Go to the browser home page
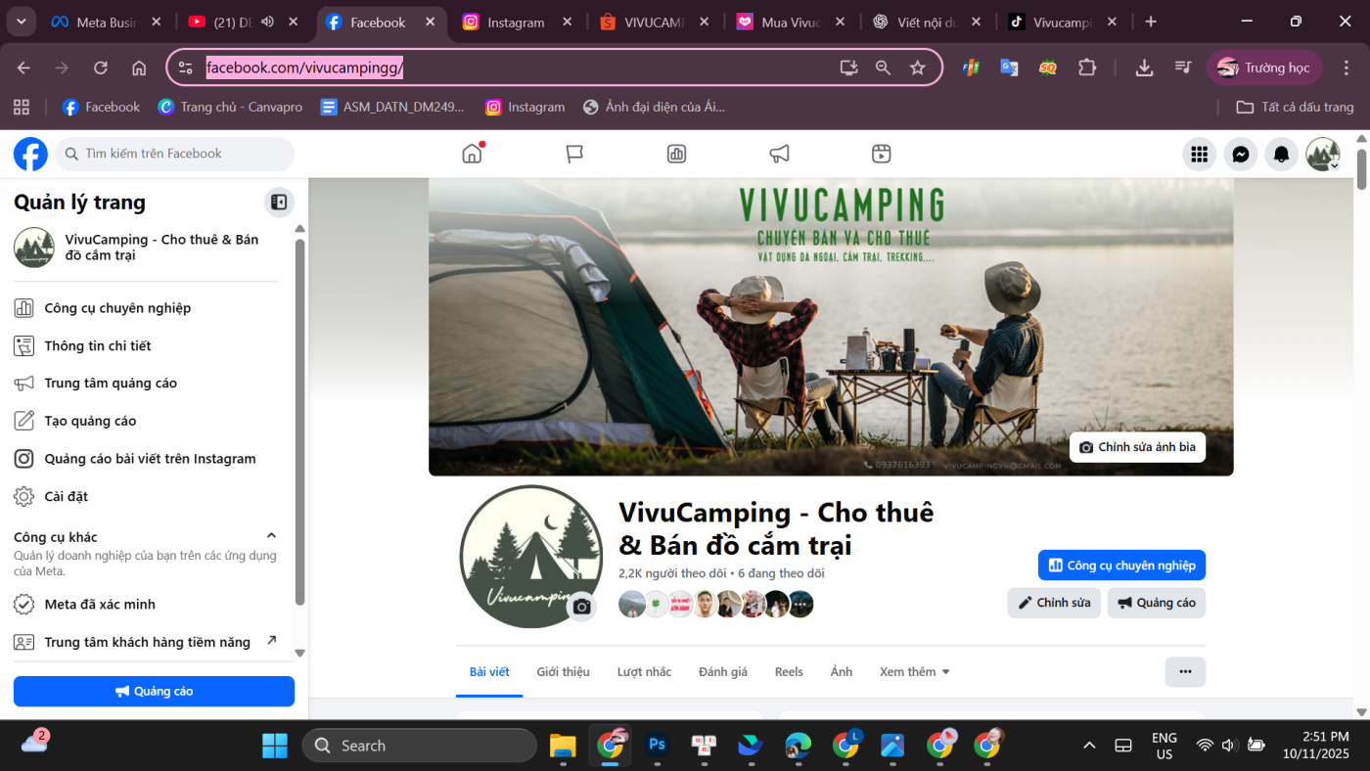The image size is (1370, 771). click(139, 68)
